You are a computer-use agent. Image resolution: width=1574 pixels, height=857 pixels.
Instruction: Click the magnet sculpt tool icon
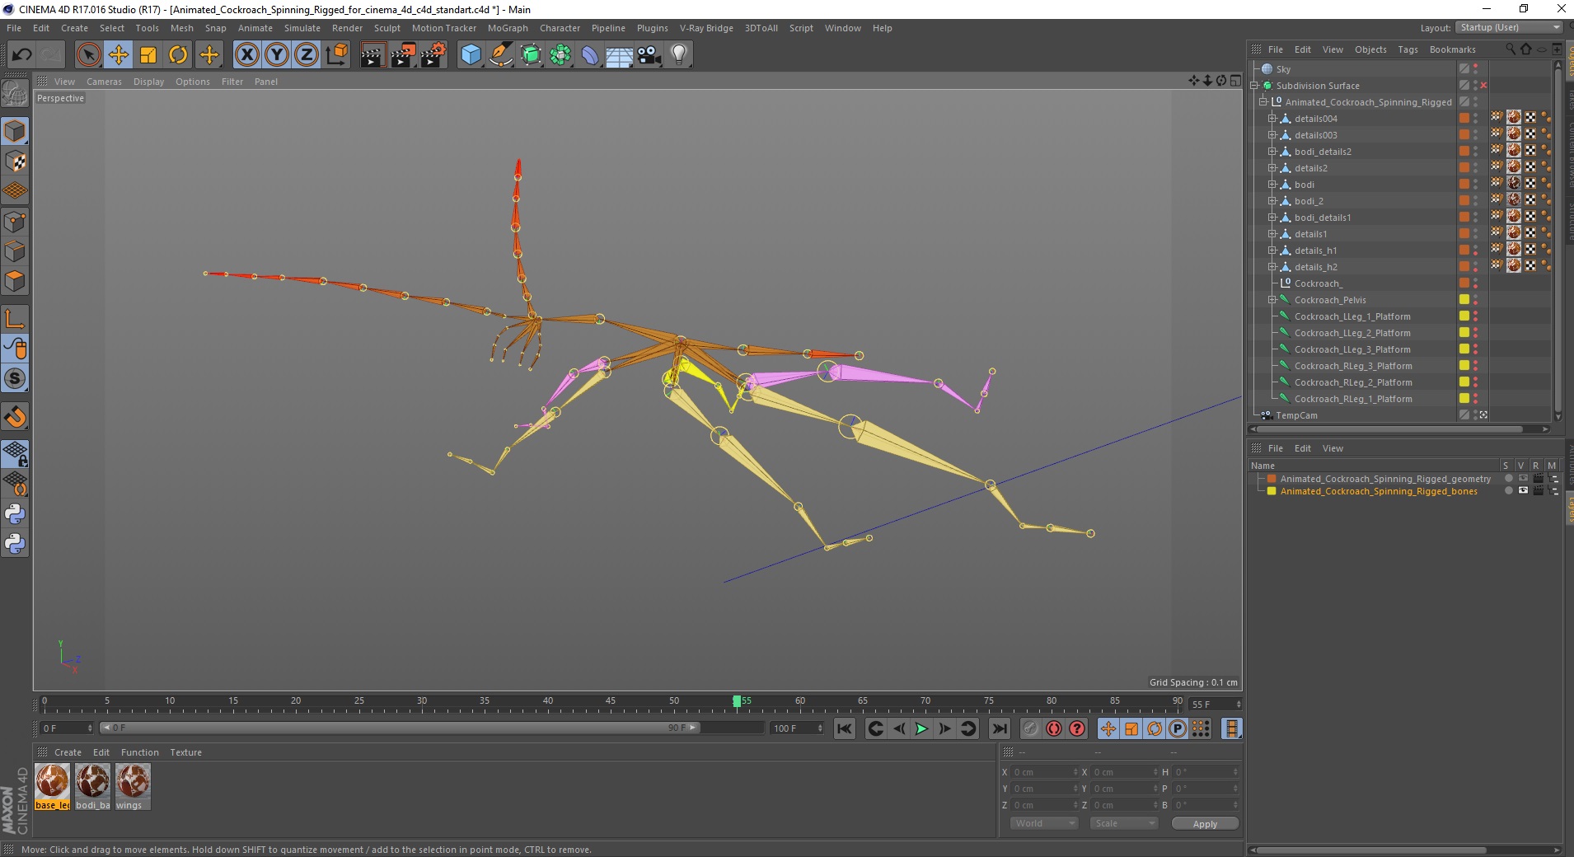pyautogui.click(x=15, y=417)
